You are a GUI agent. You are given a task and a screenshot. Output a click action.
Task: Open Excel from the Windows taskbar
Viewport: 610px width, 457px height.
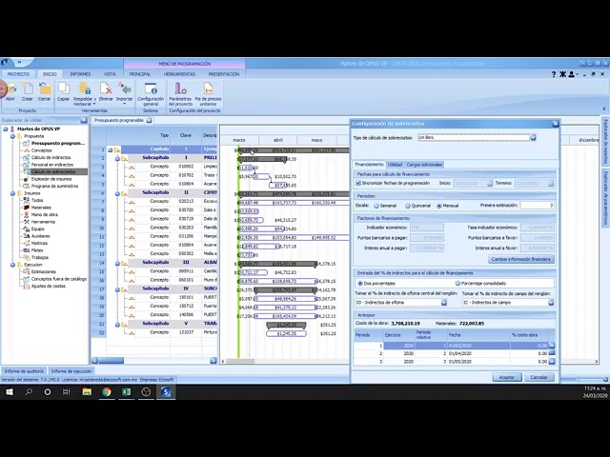click(127, 392)
